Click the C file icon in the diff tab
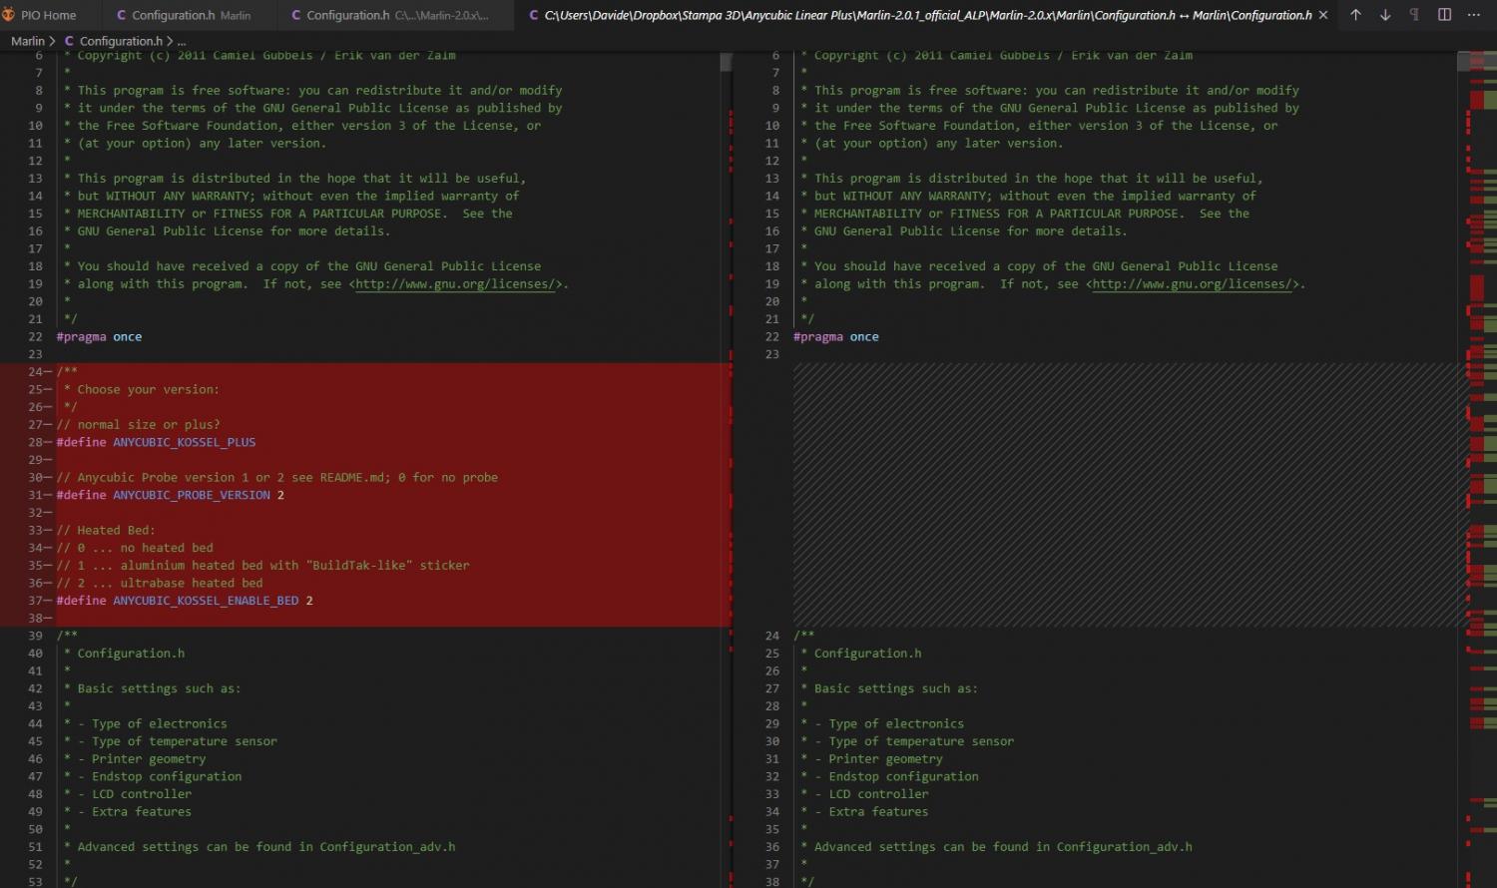The height and width of the screenshot is (888, 1497). [x=533, y=15]
